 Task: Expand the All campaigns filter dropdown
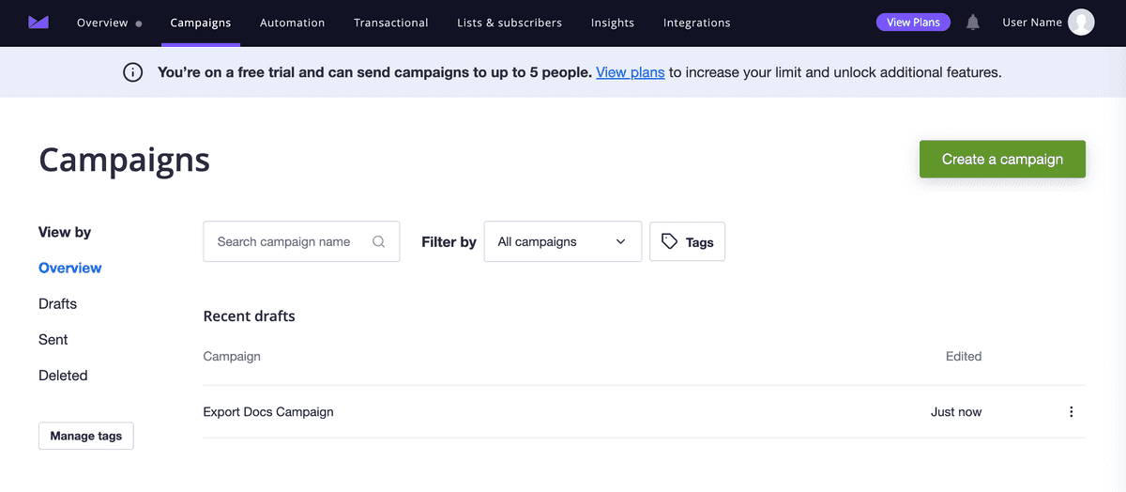point(563,241)
